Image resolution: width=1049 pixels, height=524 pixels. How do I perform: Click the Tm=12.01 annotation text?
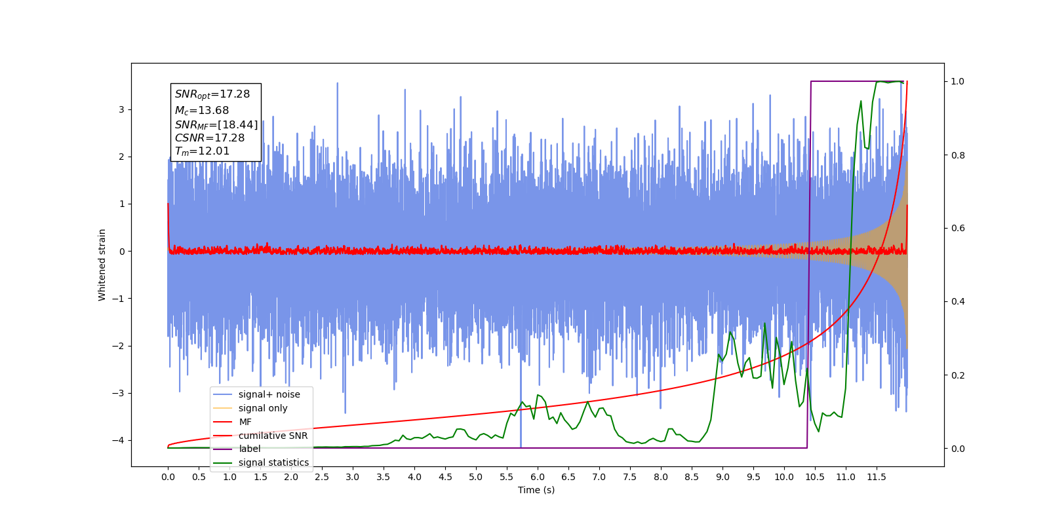click(x=203, y=151)
